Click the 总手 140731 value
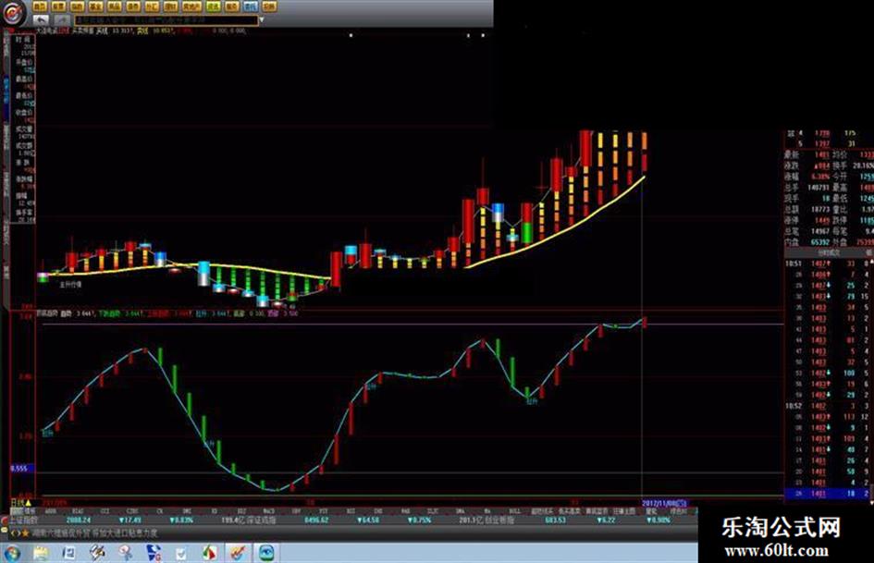874x563 pixels. (x=819, y=188)
